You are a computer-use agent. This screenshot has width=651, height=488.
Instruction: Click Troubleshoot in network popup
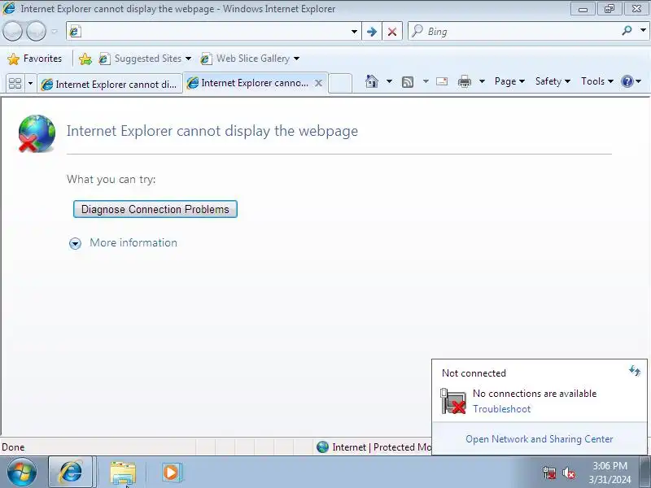[501, 409]
